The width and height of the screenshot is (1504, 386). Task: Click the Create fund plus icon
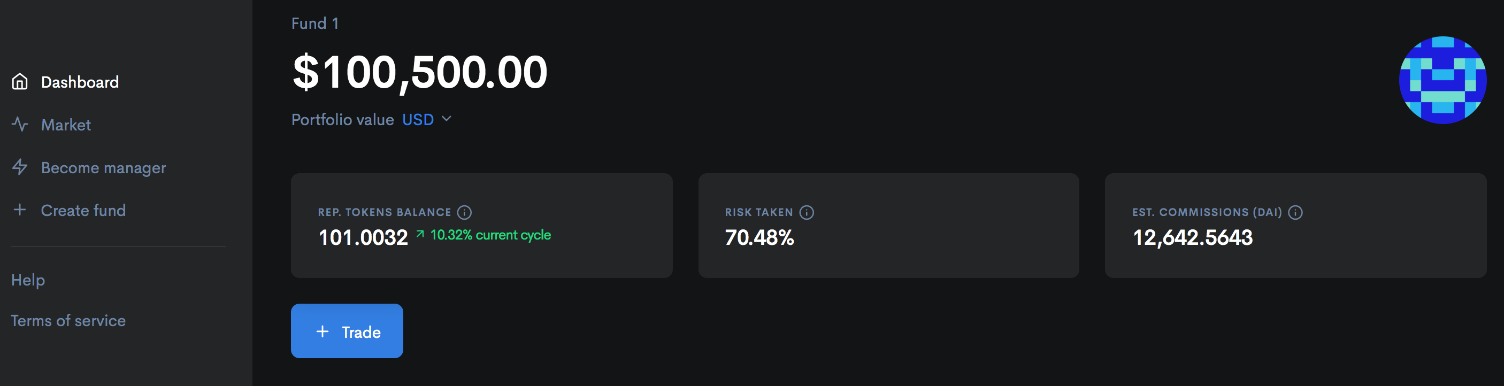click(20, 210)
